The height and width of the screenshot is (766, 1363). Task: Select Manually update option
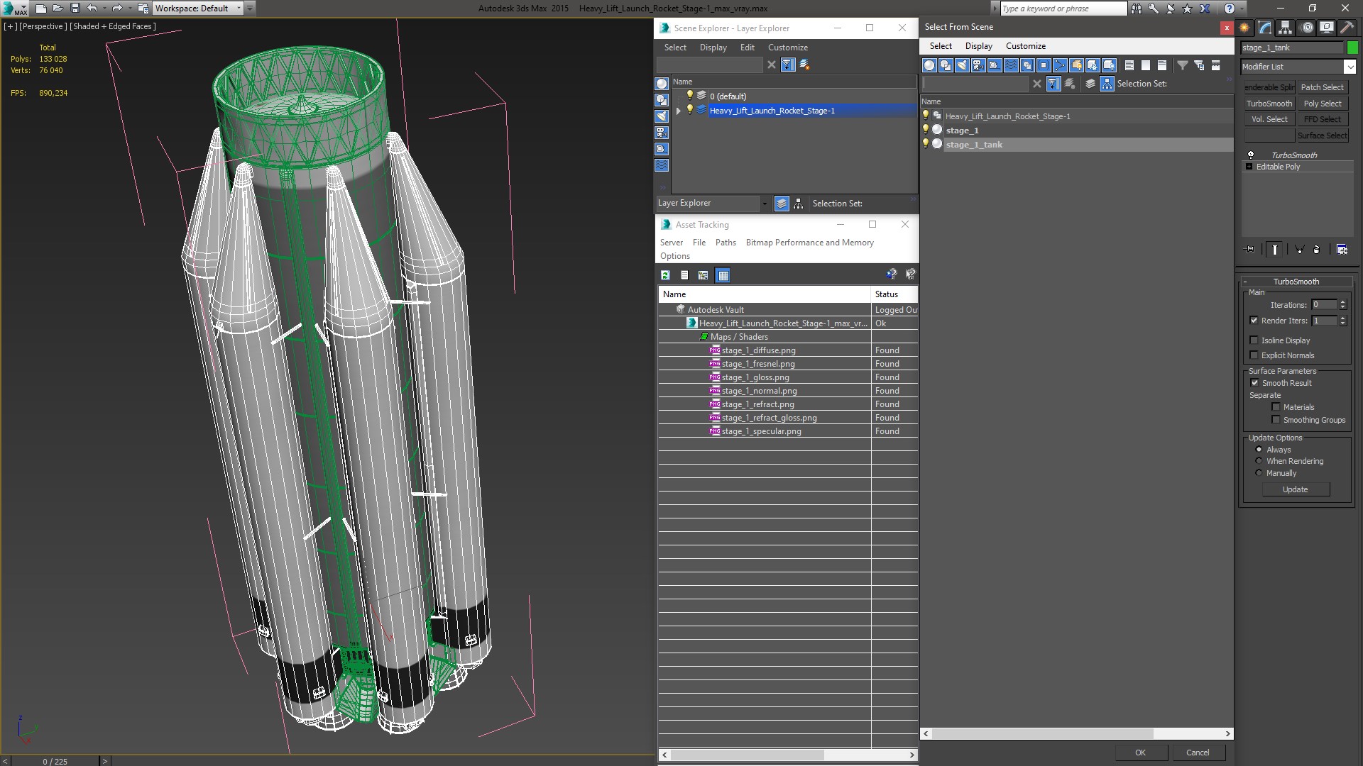[1259, 473]
